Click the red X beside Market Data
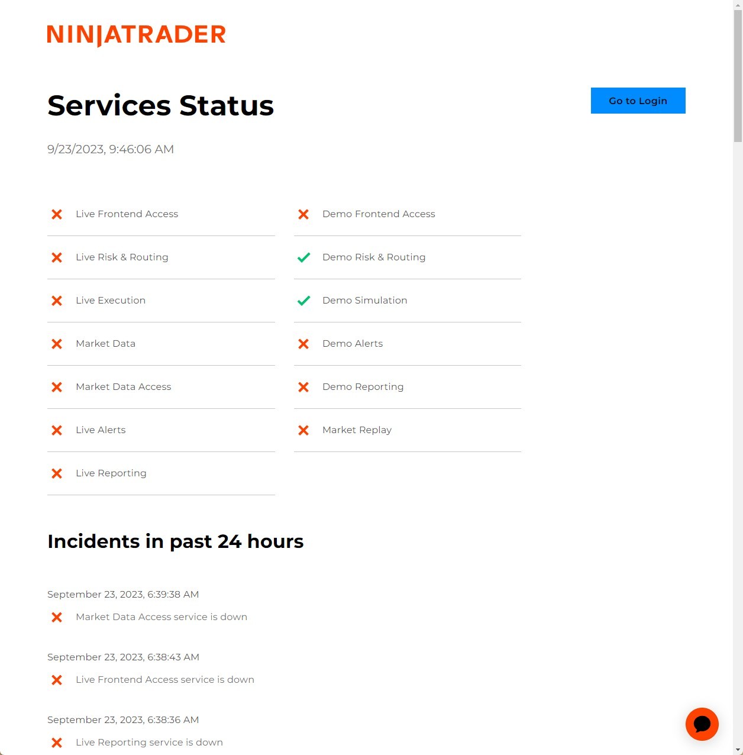 pos(57,344)
